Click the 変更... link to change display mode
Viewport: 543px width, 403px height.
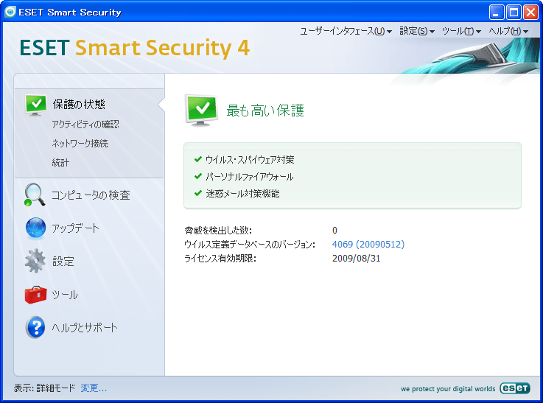(x=94, y=388)
